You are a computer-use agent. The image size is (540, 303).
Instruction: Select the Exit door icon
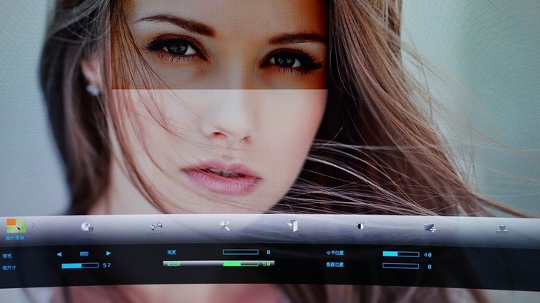click(292, 226)
